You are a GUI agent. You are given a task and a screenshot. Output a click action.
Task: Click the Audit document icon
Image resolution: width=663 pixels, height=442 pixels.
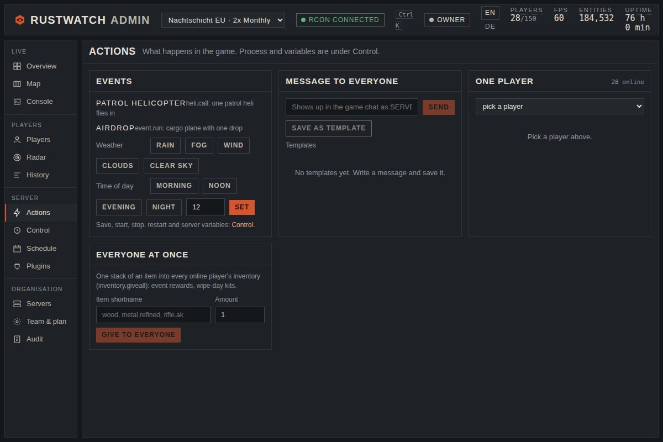tap(17, 339)
